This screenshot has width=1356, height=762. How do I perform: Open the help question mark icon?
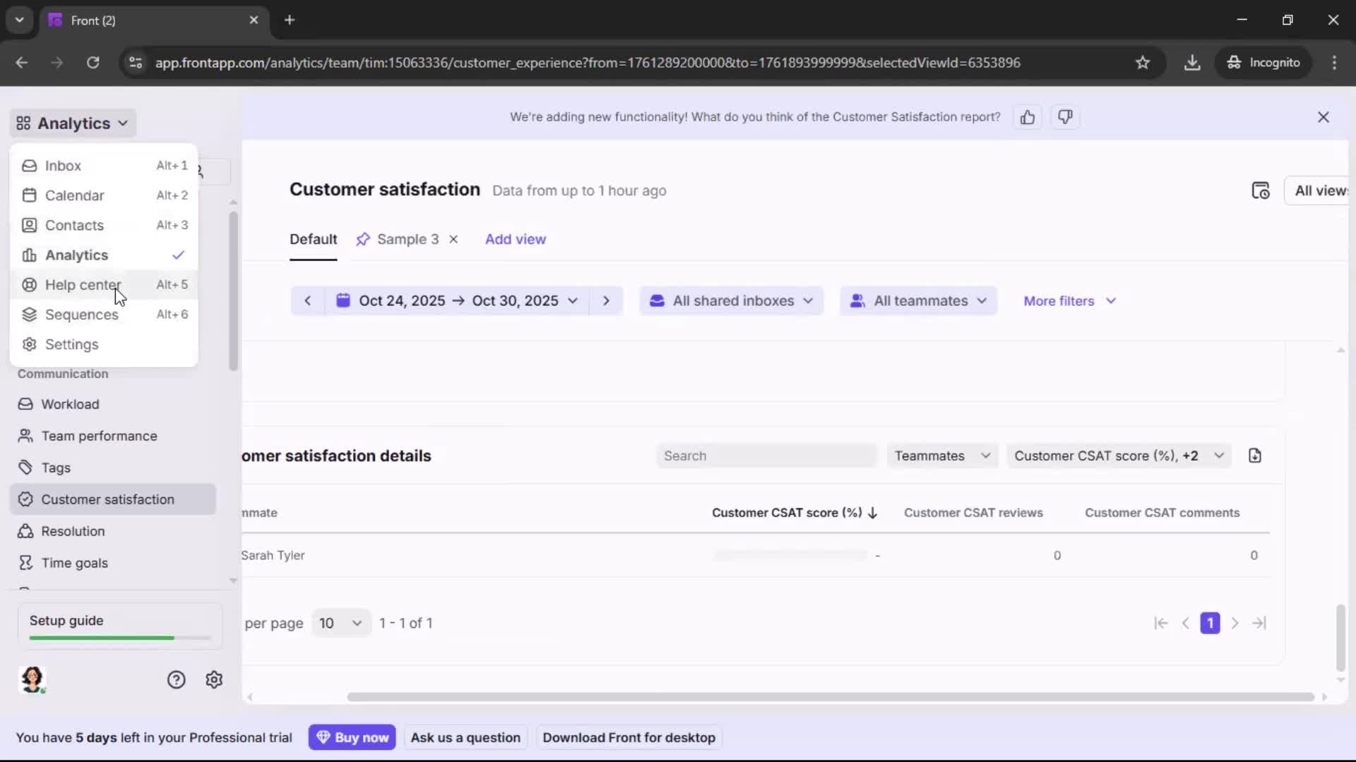coord(175,679)
